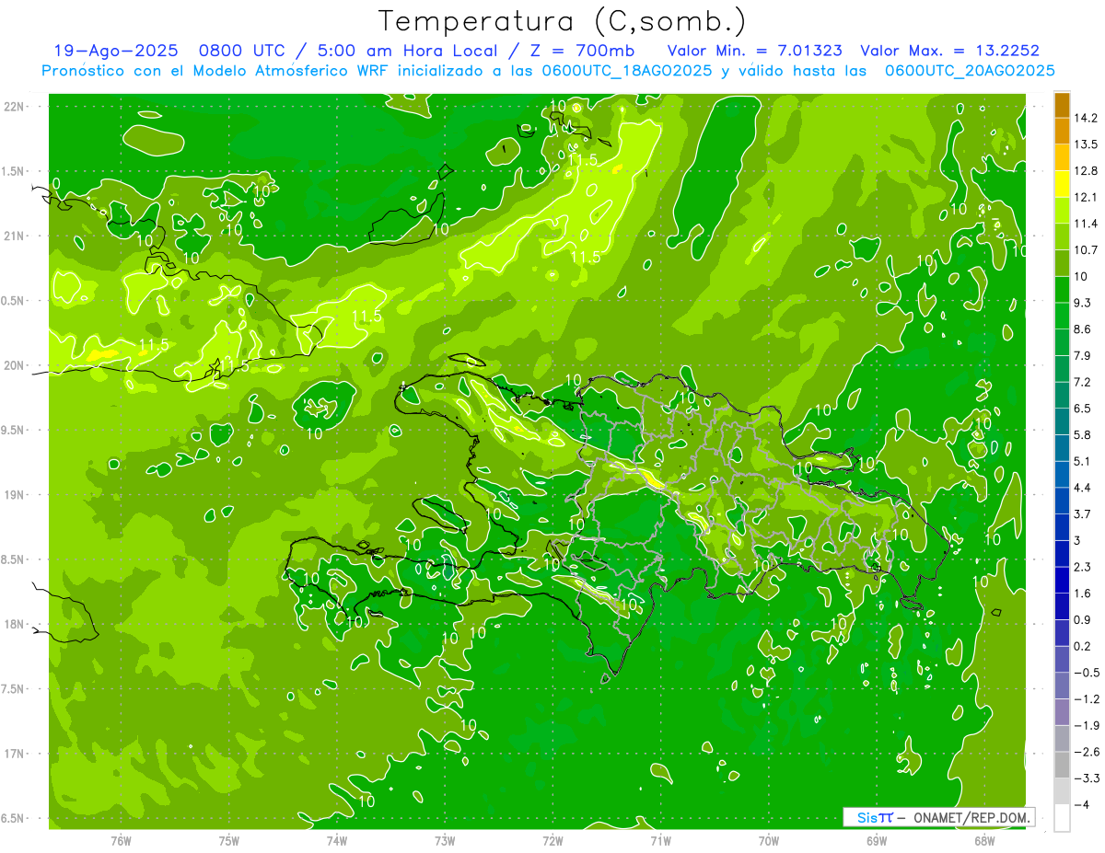Click the '4.4' colorbar label
This screenshot has height=853, width=1105.
coord(1083,488)
